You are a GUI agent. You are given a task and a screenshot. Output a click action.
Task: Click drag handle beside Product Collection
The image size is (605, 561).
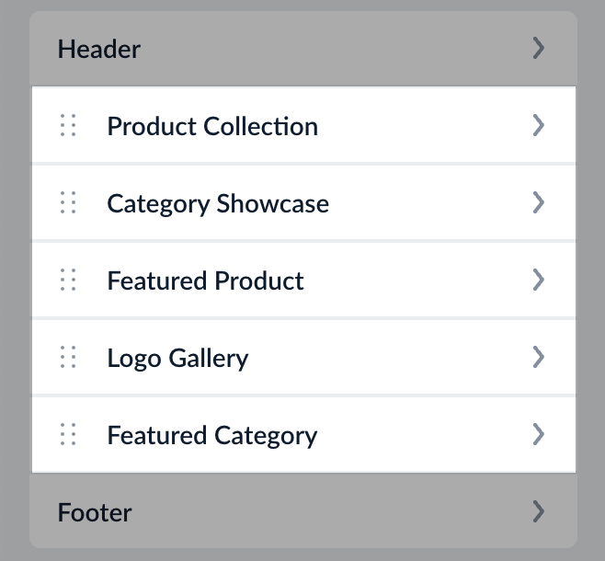68,126
